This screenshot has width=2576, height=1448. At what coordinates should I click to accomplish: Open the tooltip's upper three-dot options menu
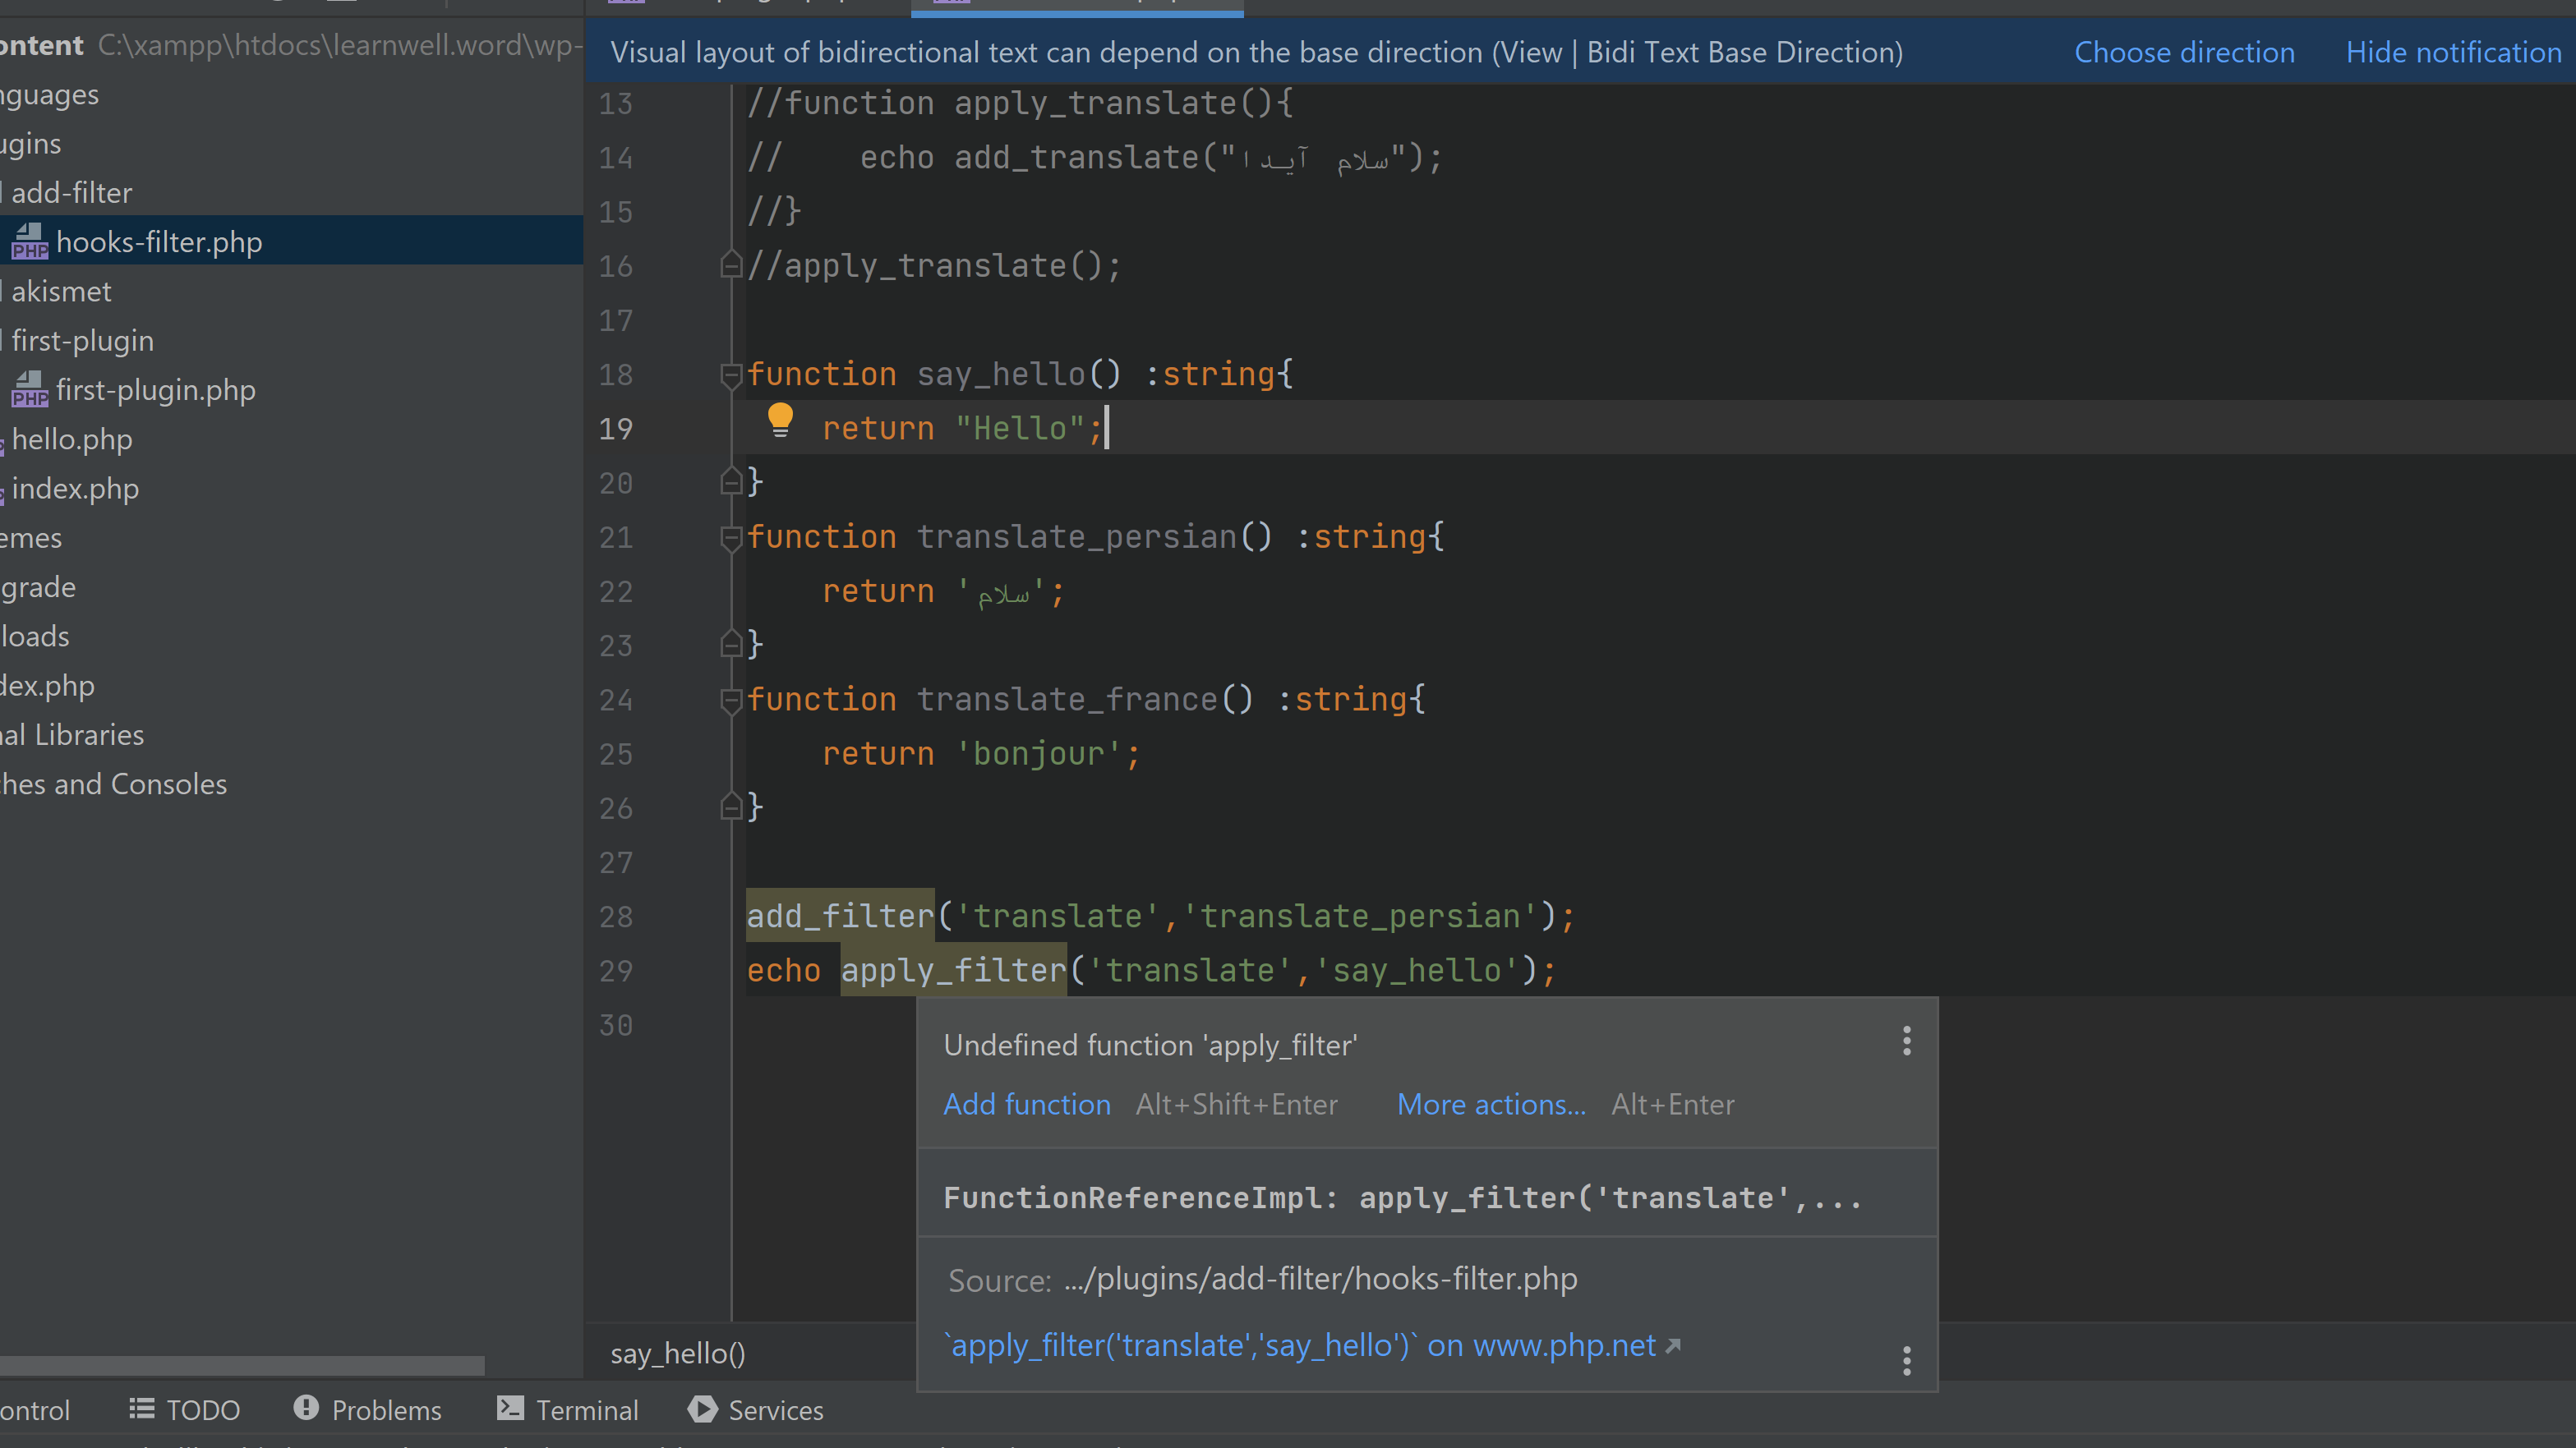pos(1906,1041)
